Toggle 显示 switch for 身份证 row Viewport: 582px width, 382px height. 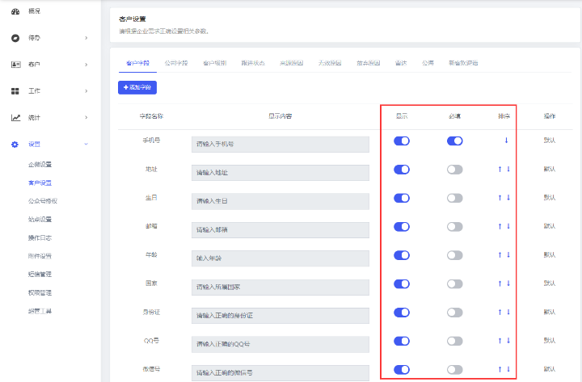(x=402, y=312)
